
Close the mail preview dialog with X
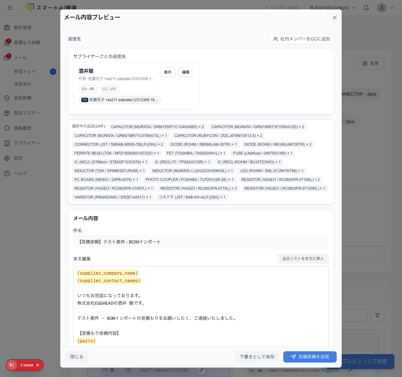335,18
